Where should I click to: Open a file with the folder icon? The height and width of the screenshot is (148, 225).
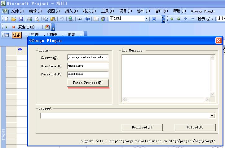pos(14,19)
